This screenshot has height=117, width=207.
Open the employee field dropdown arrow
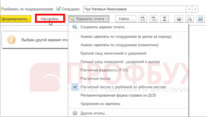click(x=190, y=9)
